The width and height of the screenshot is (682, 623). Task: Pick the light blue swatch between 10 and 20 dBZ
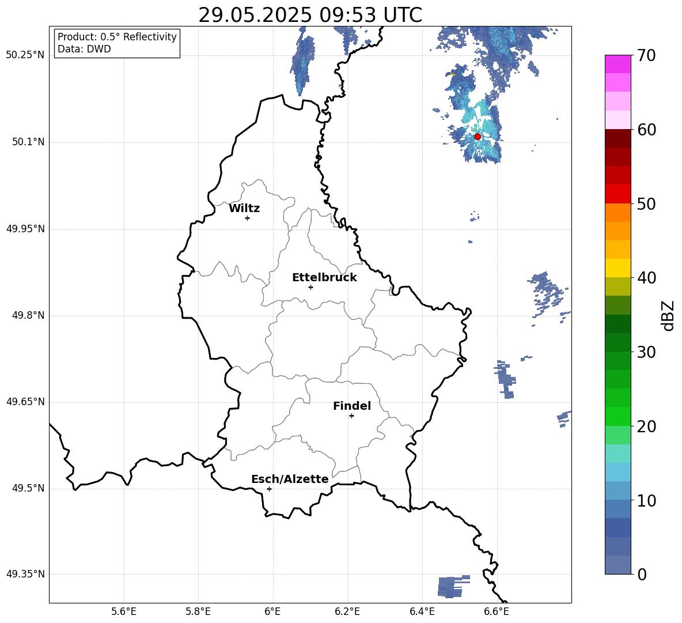point(618,472)
